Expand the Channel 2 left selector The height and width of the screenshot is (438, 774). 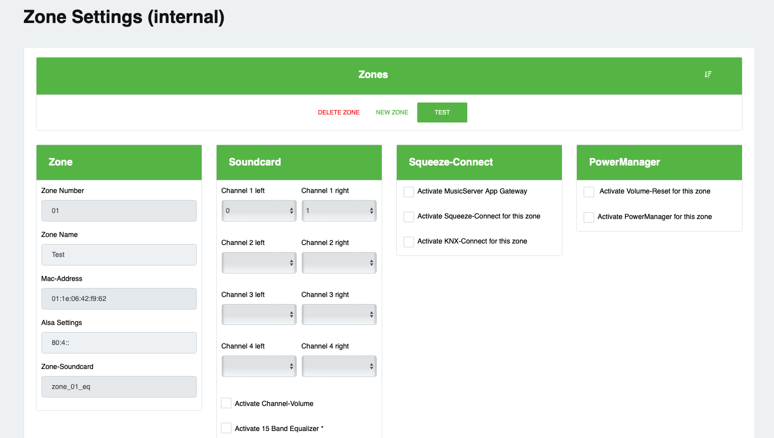[259, 263]
